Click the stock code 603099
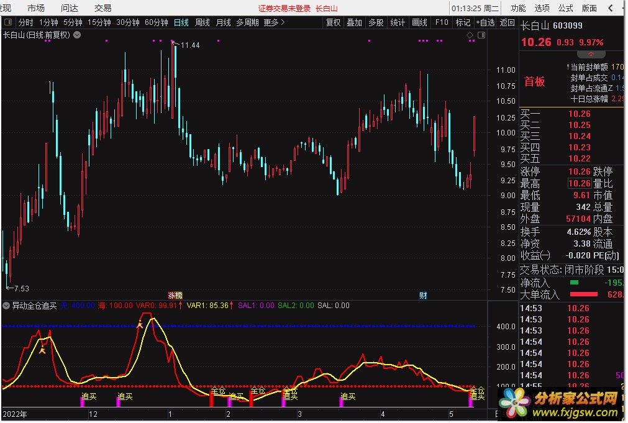The height and width of the screenshot is (423, 628). pyautogui.click(x=568, y=25)
